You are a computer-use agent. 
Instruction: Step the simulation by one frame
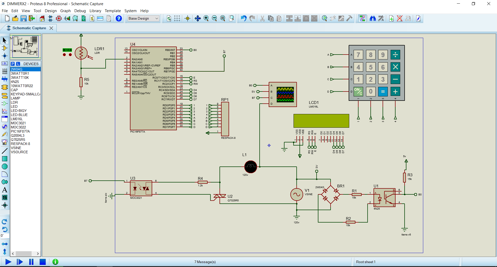20,262
